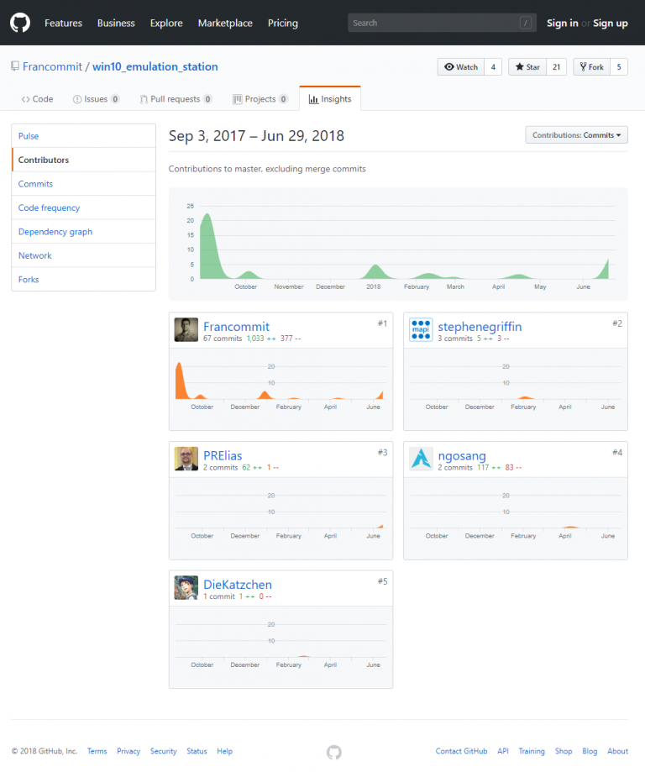Open Pulse in the sidebar
Image resolution: width=645 pixels, height=772 pixels.
(x=84, y=136)
